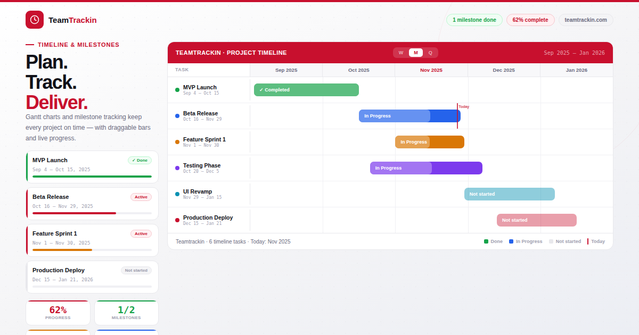
Task: Click the teal dot beside UI Revamp
Action: coord(177,194)
